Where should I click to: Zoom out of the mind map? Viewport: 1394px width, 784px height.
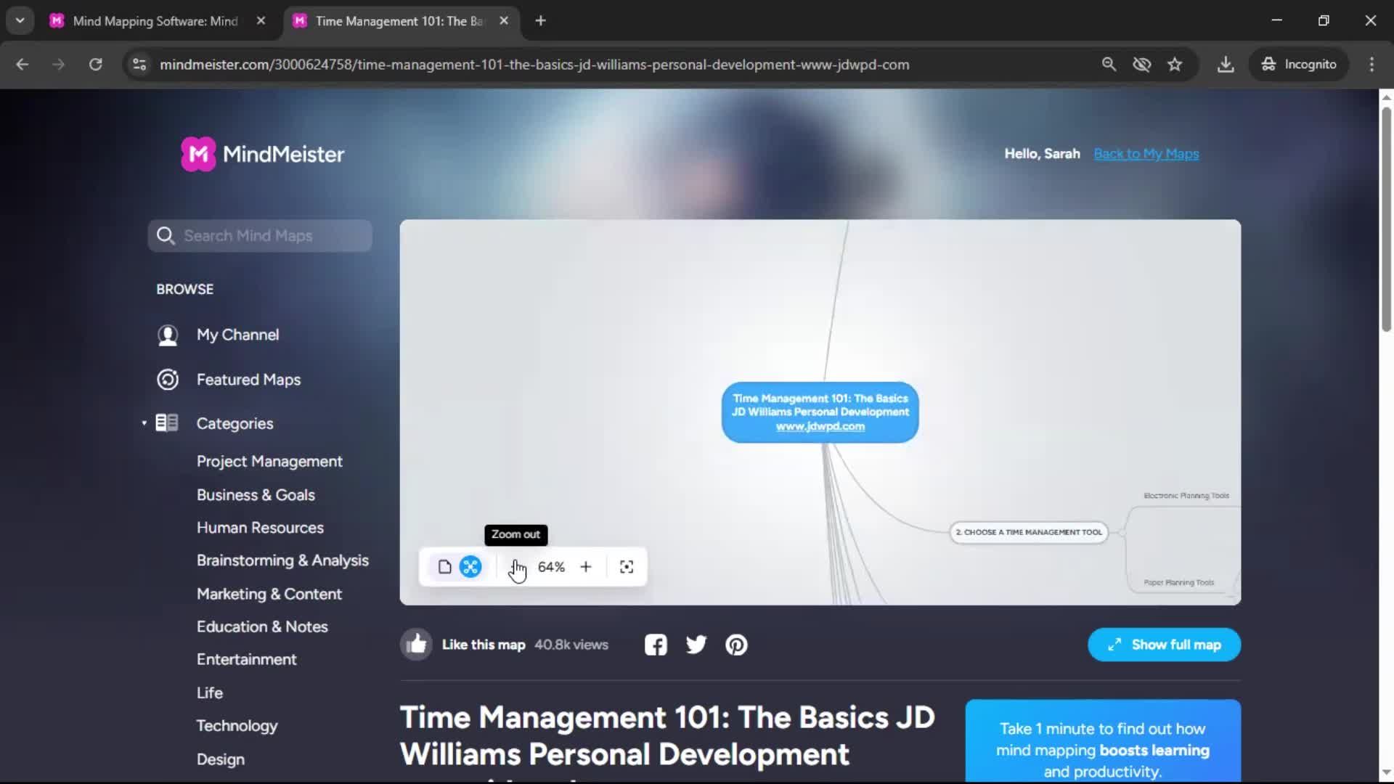[516, 567]
